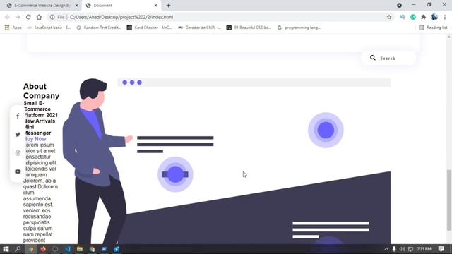Show hidden system tray icons
Screen dimensions: 452x254
[386, 249]
